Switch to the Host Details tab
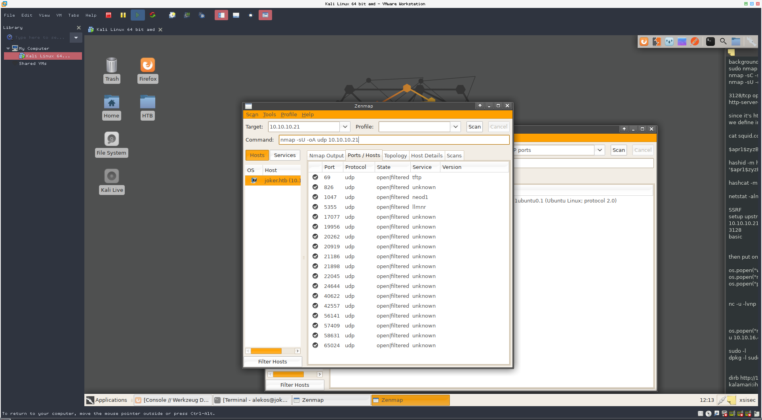Image resolution: width=762 pixels, height=420 pixels. click(427, 155)
